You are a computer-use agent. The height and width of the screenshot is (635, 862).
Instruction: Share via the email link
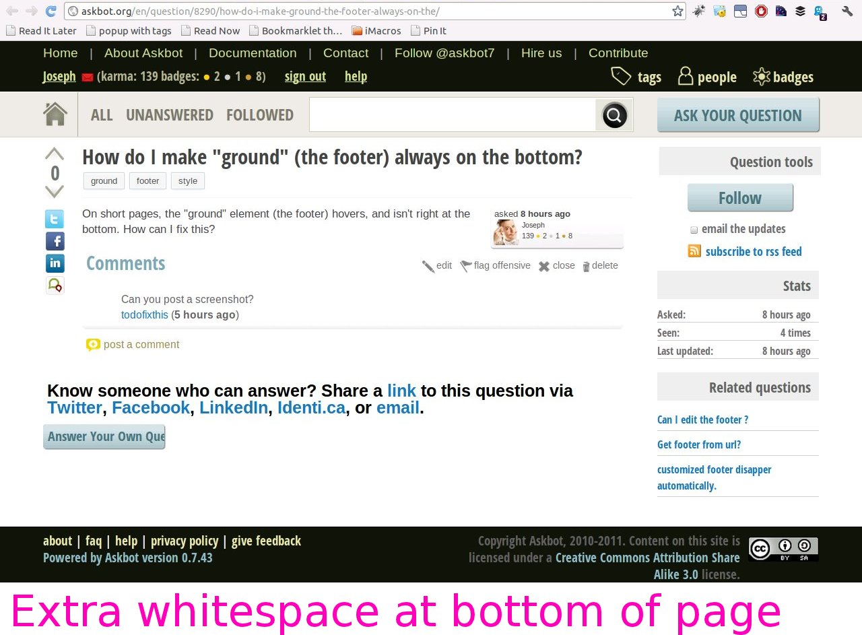pyautogui.click(x=398, y=408)
